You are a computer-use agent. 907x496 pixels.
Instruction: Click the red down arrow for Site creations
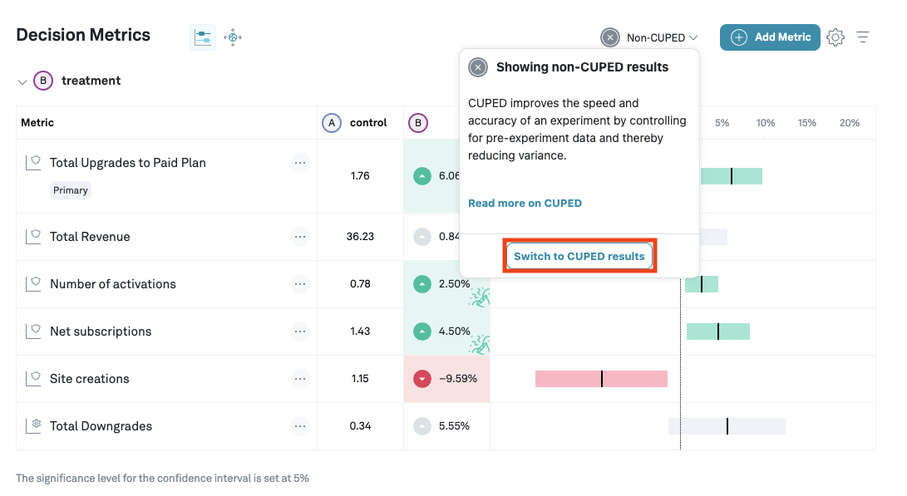click(x=422, y=379)
